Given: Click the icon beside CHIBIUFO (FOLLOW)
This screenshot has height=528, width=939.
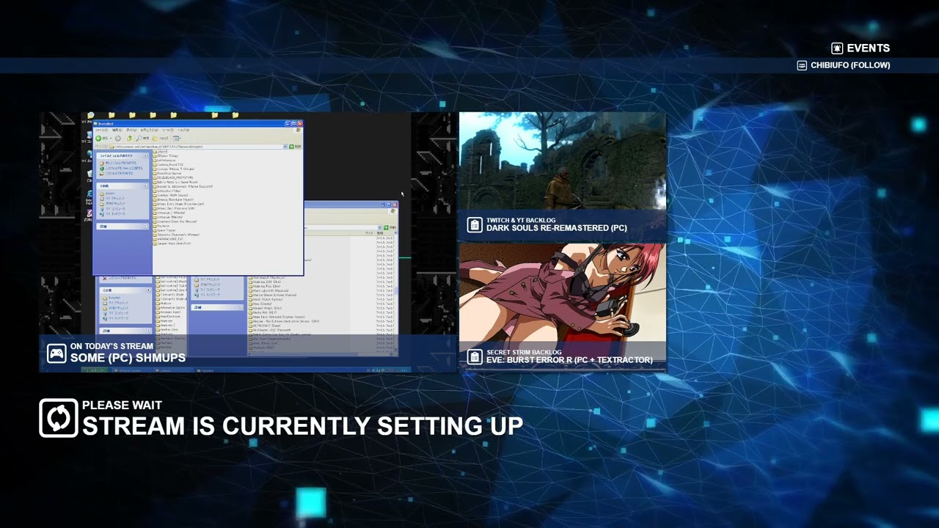Looking at the screenshot, I should (802, 65).
